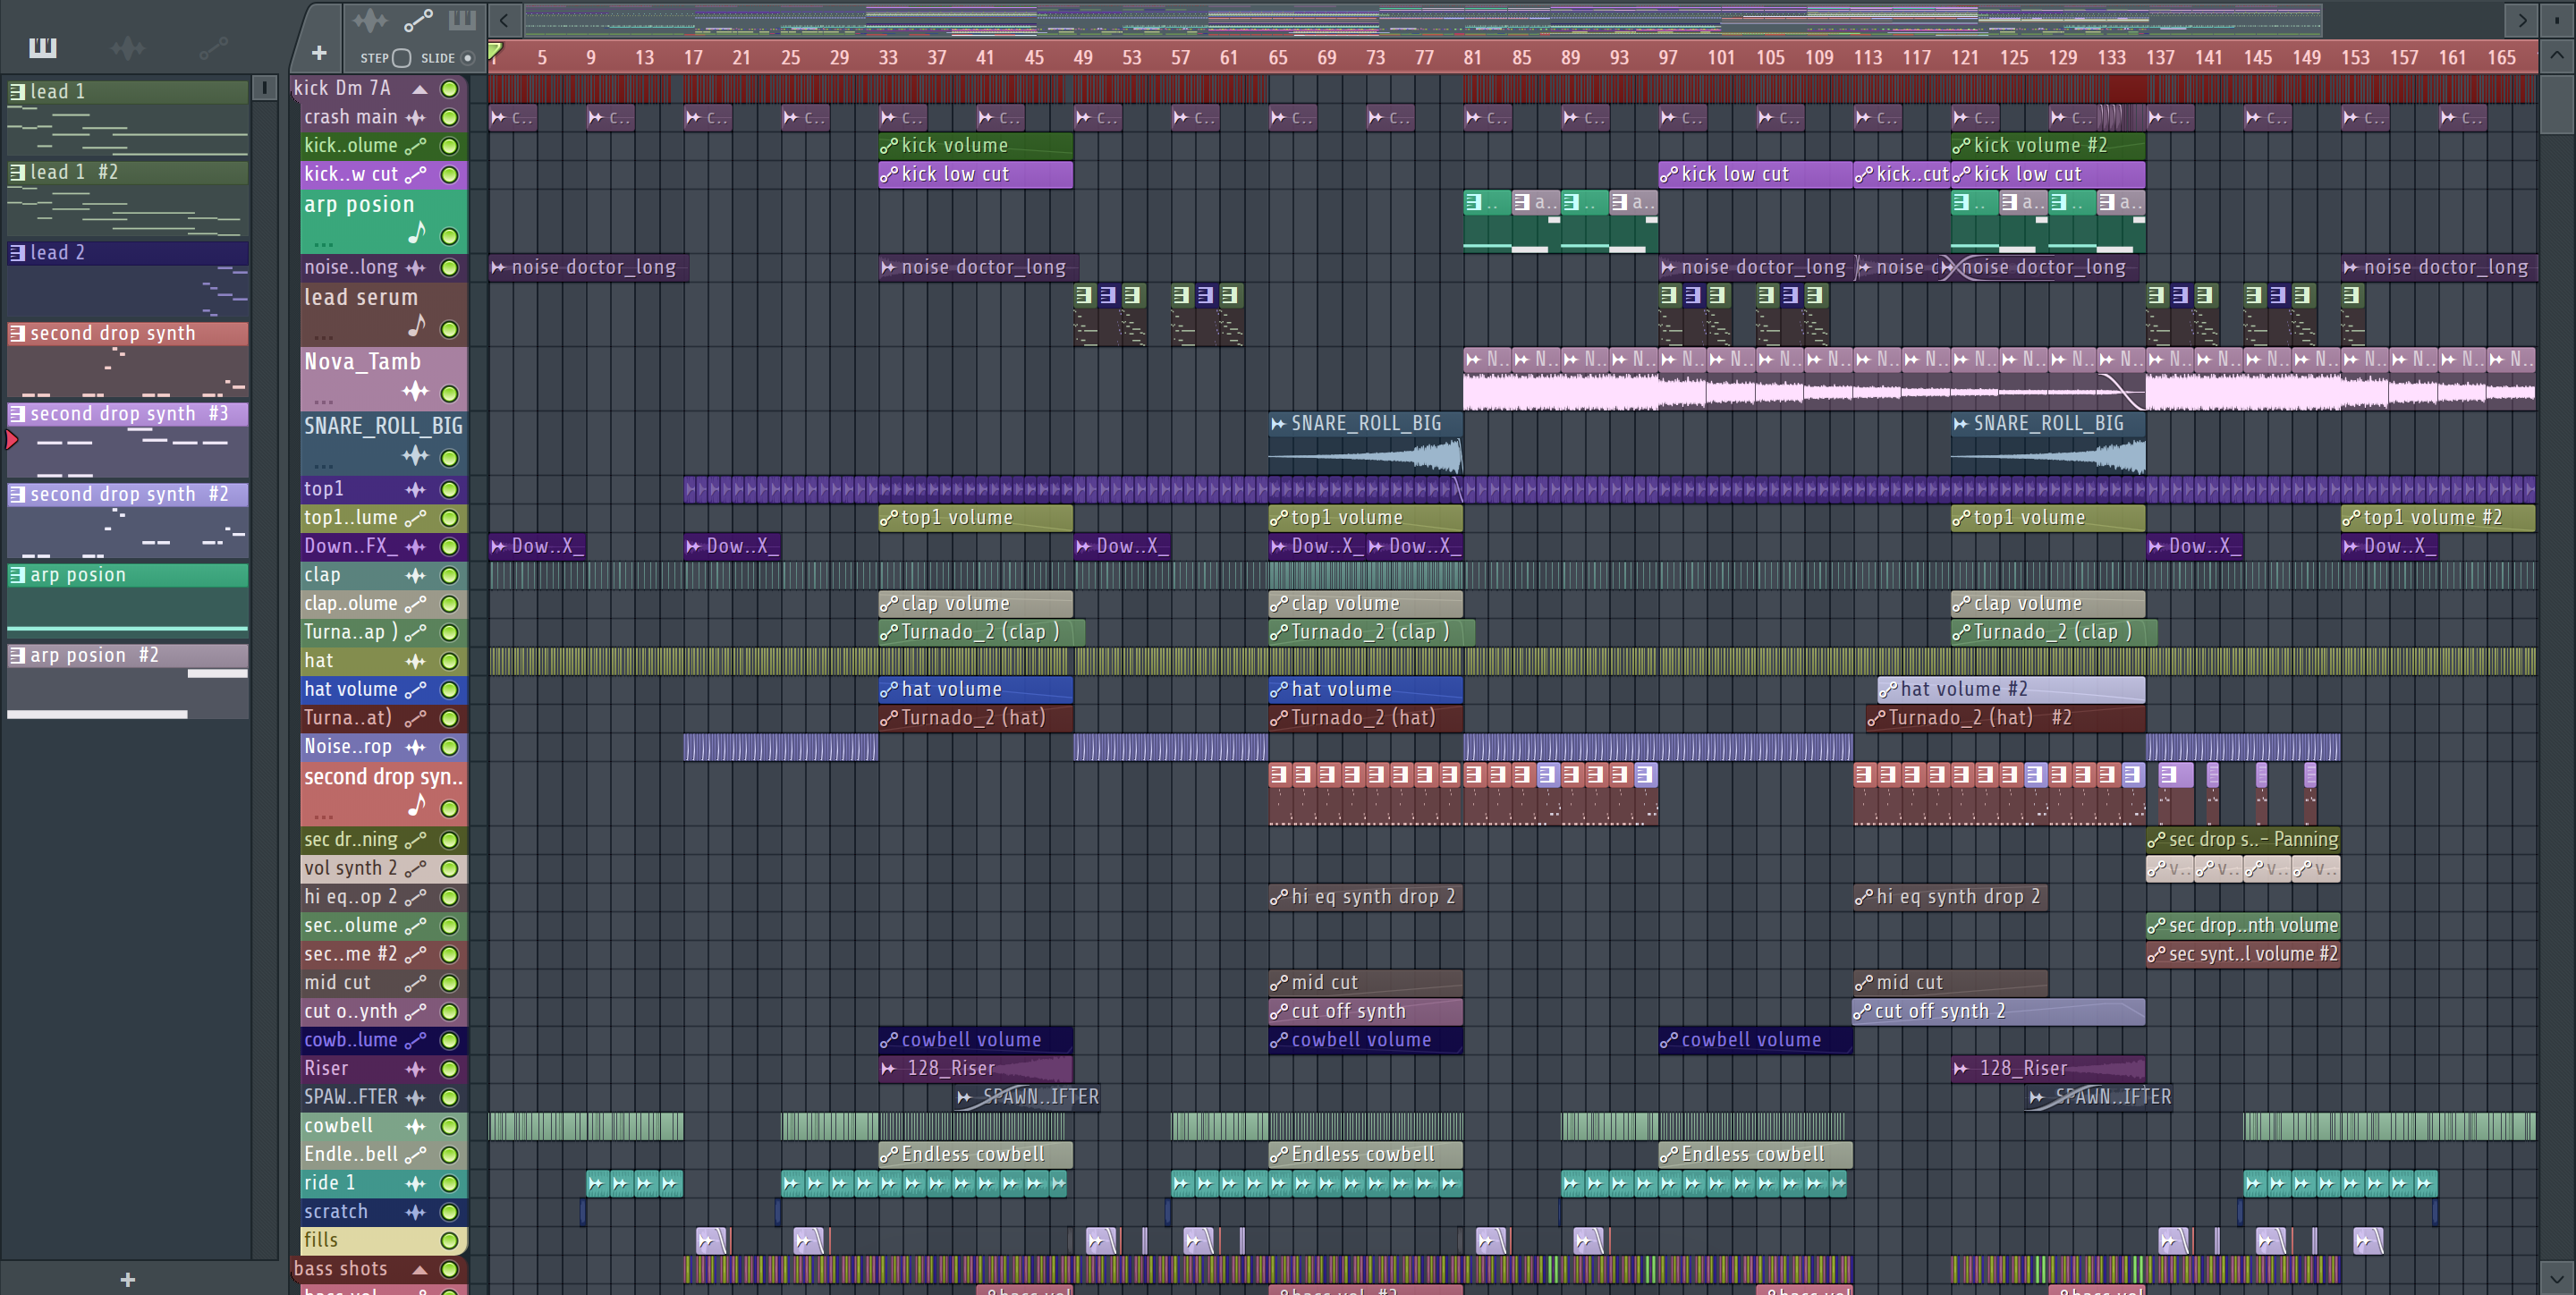Add a new track with the plus button
Image resolution: width=2576 pixels, height=1295 pixels.
click(319, 53)
